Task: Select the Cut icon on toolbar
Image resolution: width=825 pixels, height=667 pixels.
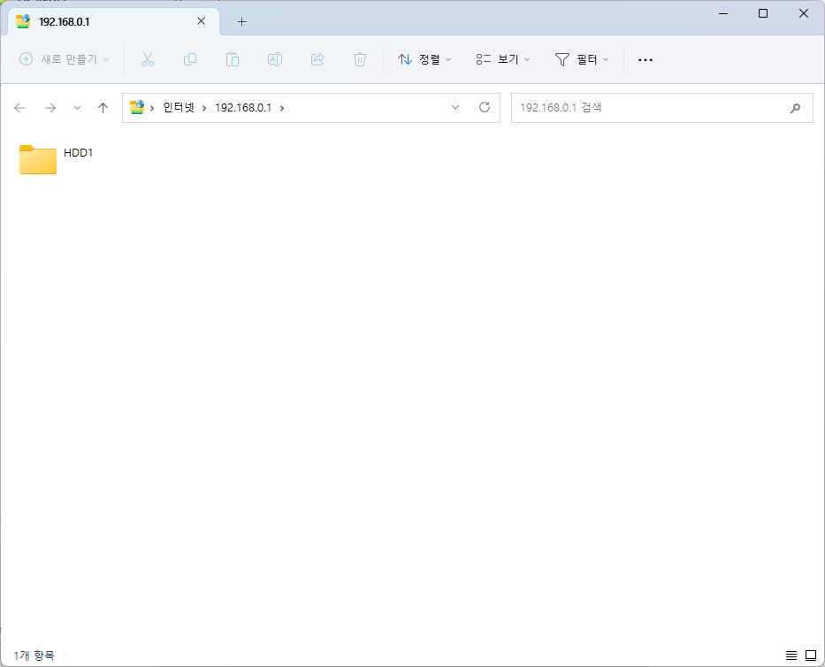Action: click(148, 59)
